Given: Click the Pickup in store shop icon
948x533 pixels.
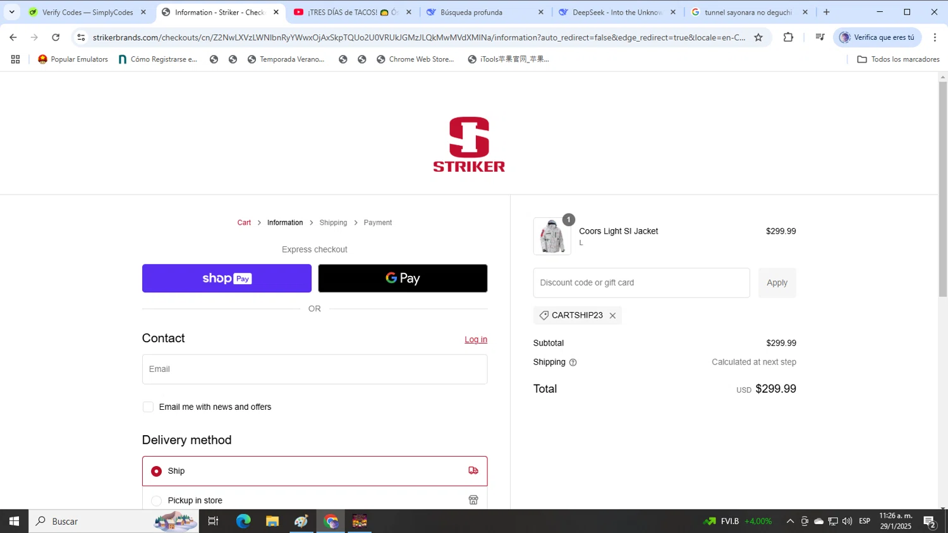Looking at the screenshot, I should [x=473, y=500].
